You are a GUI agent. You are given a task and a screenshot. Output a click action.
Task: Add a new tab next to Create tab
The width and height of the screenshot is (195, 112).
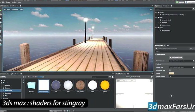(171, 6)
